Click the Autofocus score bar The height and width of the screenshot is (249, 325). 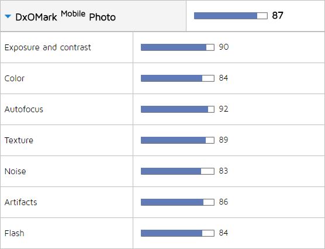click(x=178, y=109)
